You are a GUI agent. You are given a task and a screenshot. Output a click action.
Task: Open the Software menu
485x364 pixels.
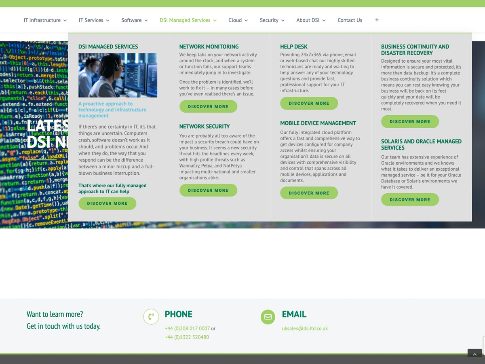(x=131, y=20)
